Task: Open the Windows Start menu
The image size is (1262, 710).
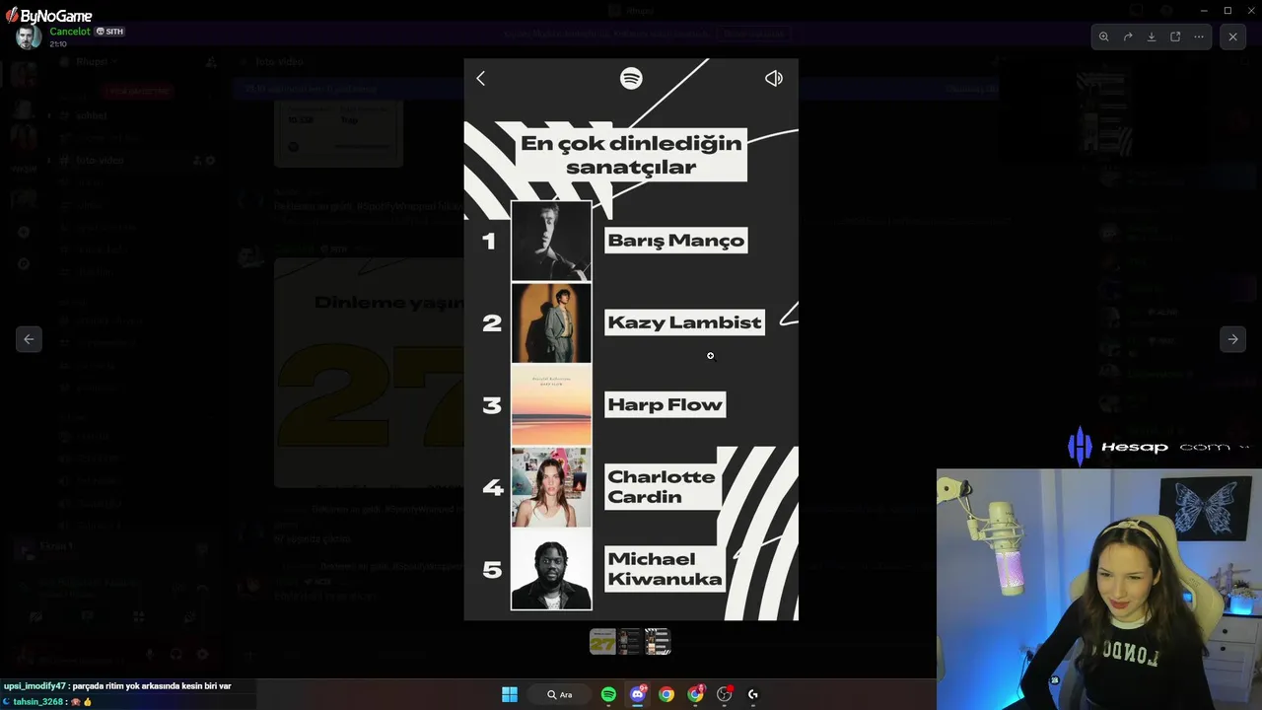Action: (510, 694)
